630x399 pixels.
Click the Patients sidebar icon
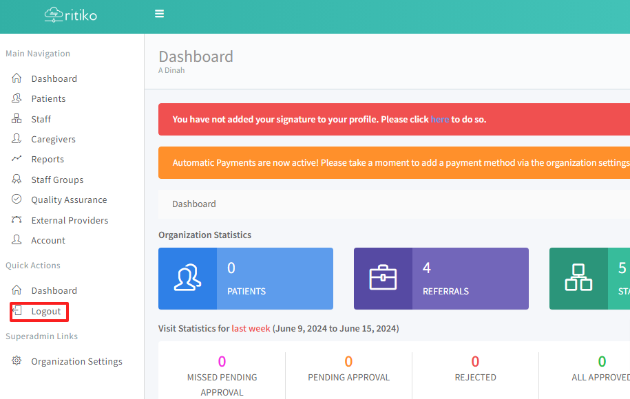coord(17,98)
